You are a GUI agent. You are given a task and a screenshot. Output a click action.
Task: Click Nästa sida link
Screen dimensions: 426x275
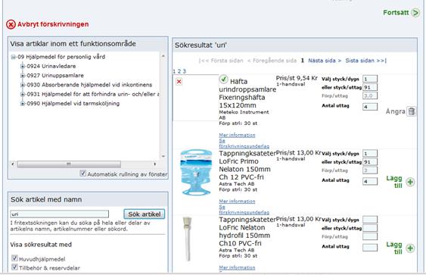click(325, 61)
